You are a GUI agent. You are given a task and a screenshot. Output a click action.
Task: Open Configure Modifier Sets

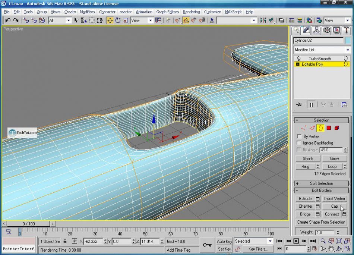[x=344, y=105]
